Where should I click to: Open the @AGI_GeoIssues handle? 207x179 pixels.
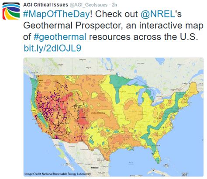(x=89, y=5)
